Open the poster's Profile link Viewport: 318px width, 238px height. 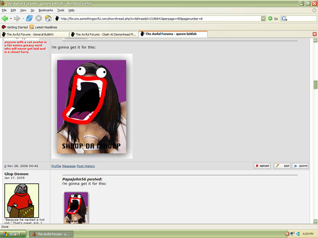(56, 166)
